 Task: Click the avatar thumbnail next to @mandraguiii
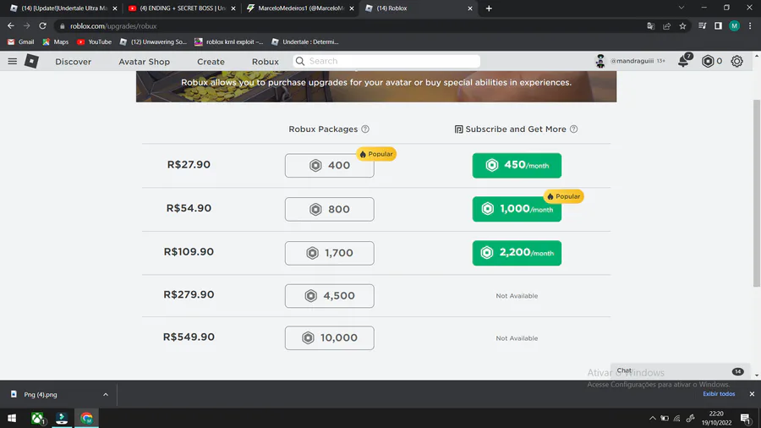pyautogui.click(x=600, y=61)
